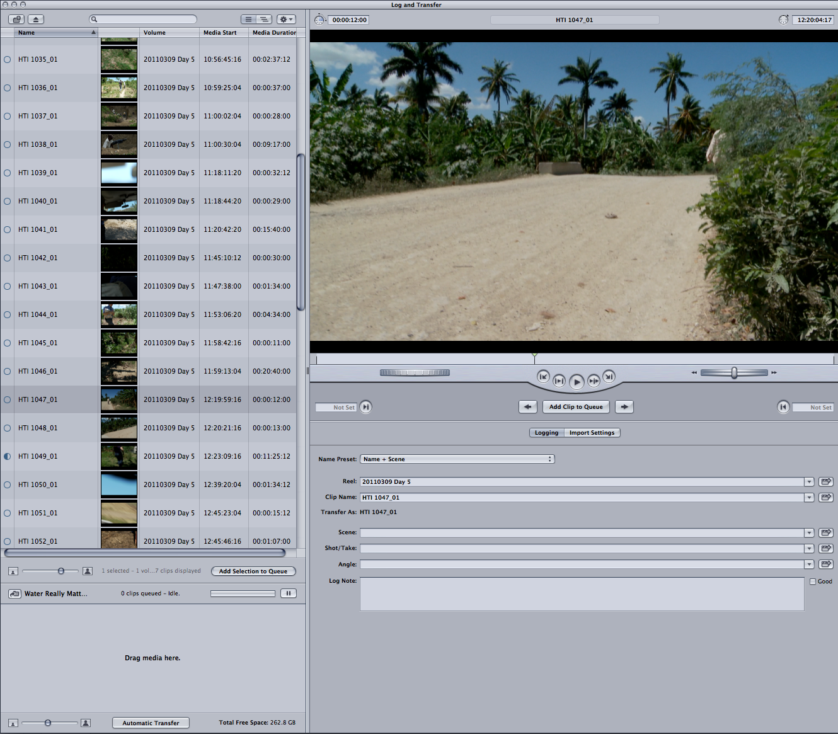Click the Mark In point button
This screenshot has height=734, width=838.
(x=366, y=407)
